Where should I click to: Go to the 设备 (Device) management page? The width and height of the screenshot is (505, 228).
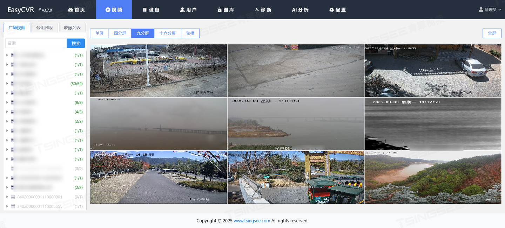(151, 10)
